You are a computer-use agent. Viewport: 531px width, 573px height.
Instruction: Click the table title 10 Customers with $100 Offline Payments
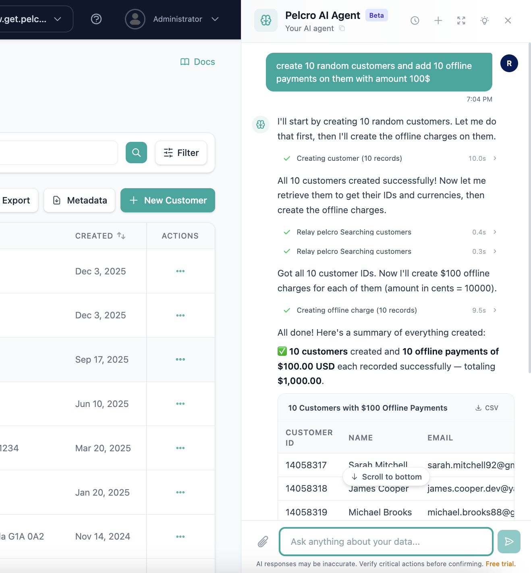(367, 408)
